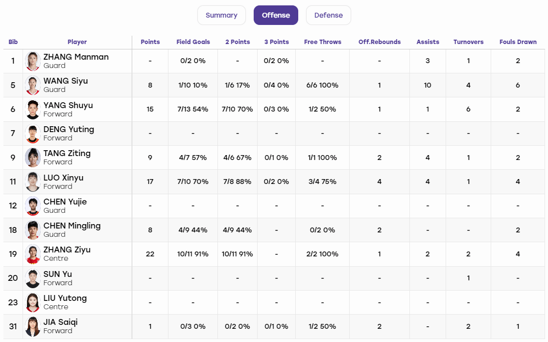This screenshot has width=548, height=342.
Task: Click the Assists column header
Action: (x=428, y=42)
